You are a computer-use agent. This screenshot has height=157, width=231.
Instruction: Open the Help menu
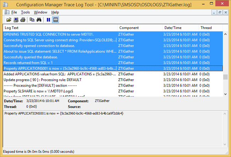[55, 12]
